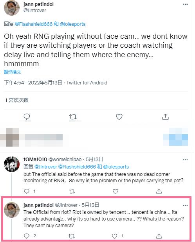
Task: Like the main RNG face cam tweet
Action: pos(119,117)
